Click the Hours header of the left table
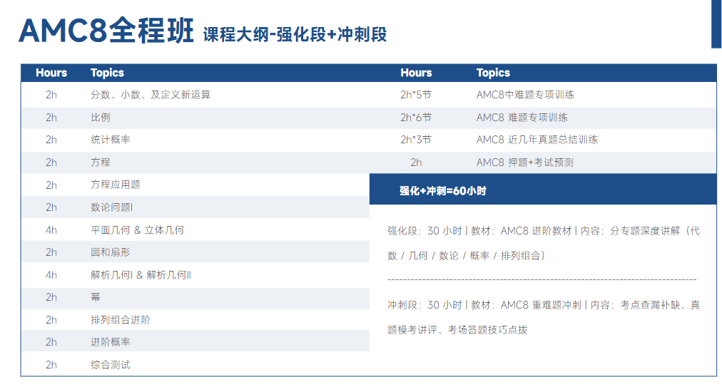 51,73
